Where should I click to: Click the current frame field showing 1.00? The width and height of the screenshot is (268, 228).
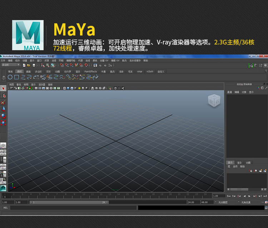click(x=219, y=196)
